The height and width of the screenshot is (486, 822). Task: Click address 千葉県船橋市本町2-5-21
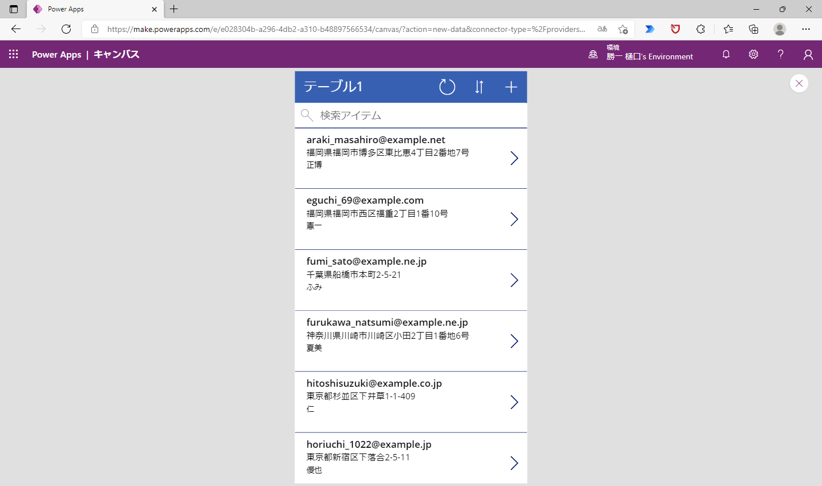[x=354, y=274]
